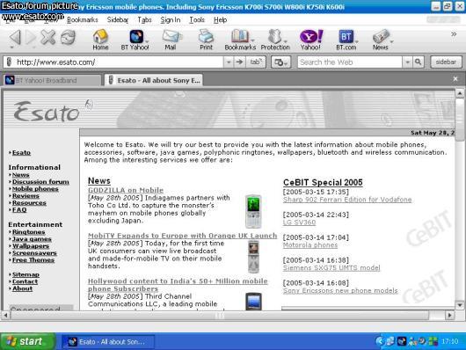
Task: Click Esato taskbar window button
Action: (108, 342)
